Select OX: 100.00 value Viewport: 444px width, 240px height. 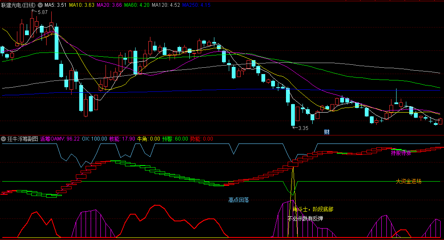tap(94, 139)
